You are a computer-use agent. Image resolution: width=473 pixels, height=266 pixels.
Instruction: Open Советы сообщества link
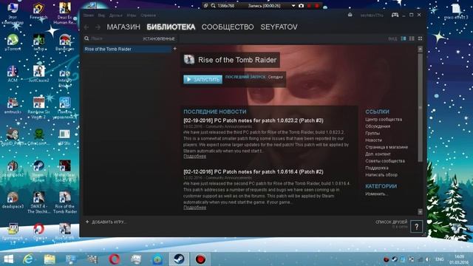[x=385, y=161]
